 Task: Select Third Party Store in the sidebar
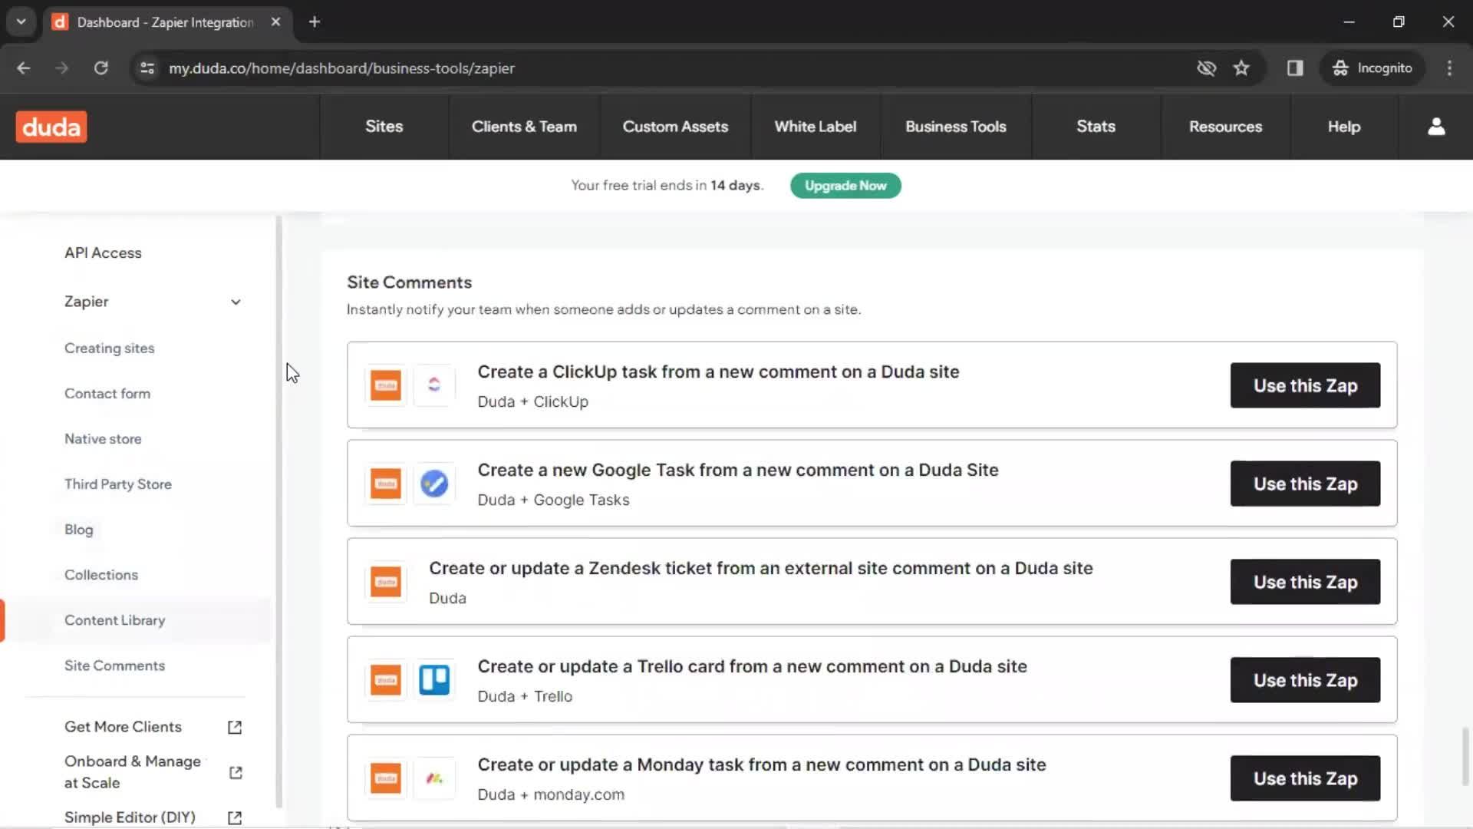pyautogui.click(x=118, y=484)
